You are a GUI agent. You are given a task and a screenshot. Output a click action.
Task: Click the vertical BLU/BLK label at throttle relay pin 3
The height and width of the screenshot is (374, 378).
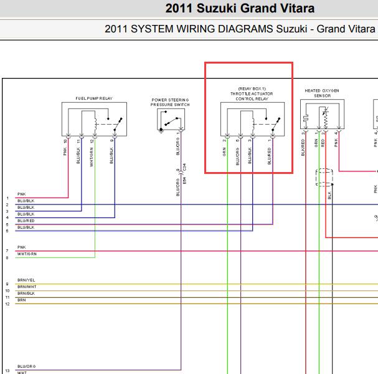pyautogui.click(x=250, y=156)
